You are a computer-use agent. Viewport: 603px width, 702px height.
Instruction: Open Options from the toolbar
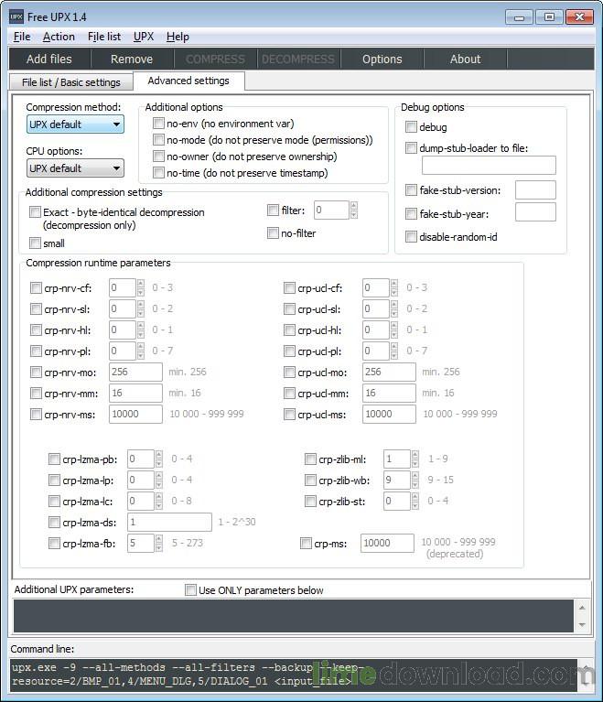point(382,59)
